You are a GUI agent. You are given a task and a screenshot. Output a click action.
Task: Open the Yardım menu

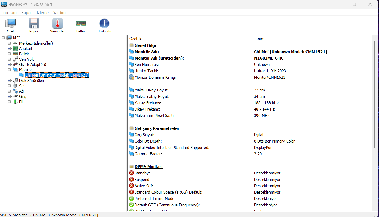click(59, 13)
